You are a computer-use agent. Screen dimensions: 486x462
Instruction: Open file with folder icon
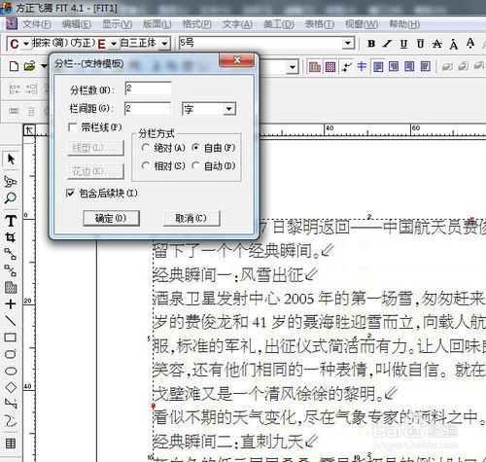click(x=29, y=66)
